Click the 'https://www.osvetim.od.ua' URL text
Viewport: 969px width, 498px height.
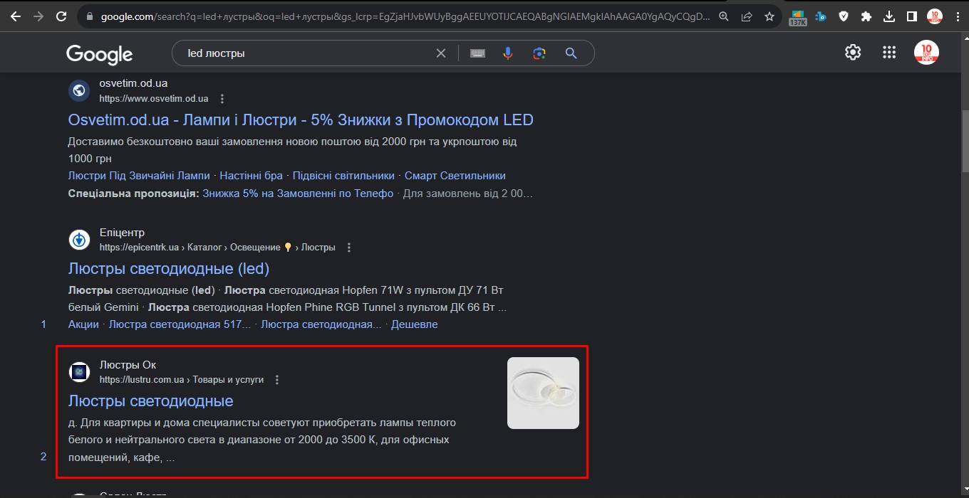click(x=154, y=99)
